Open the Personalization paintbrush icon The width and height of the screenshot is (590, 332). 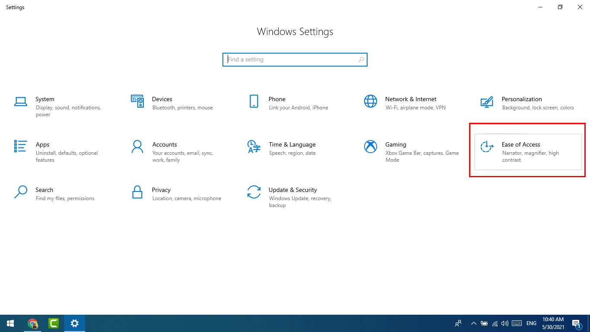487,102
